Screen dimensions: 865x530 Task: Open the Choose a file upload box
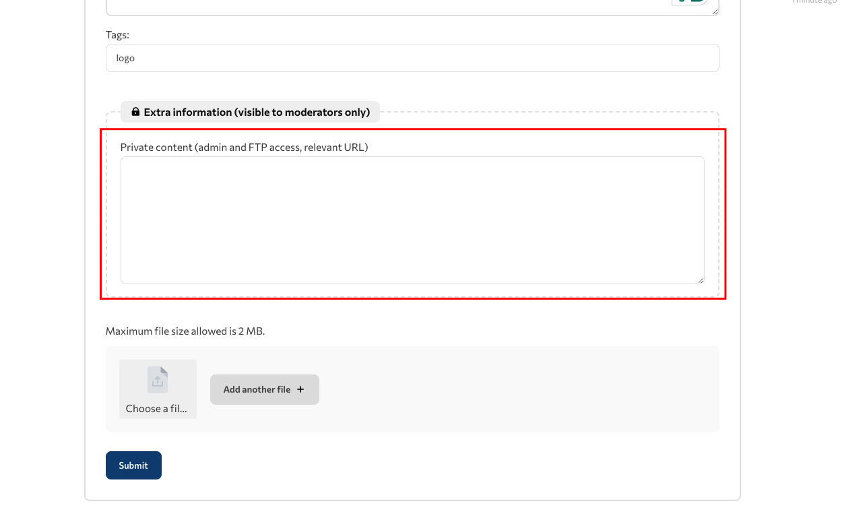pyautogui.click(x=158, y=389)
